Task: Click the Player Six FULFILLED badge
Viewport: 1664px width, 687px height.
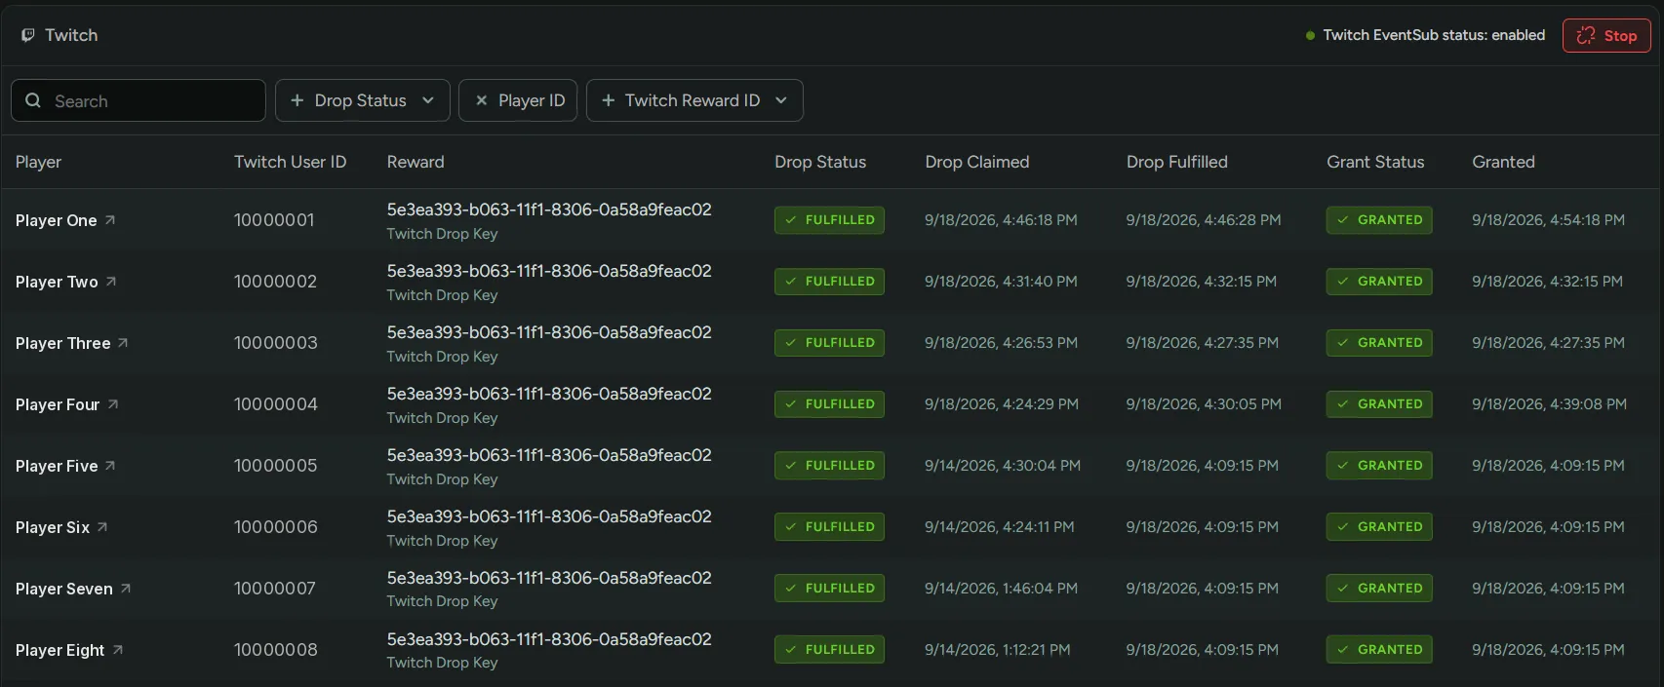Action: tap(829, 527)
